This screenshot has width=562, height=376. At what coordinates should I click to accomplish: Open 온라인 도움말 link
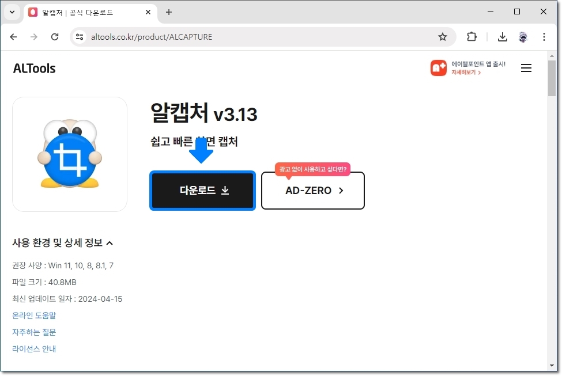(x=34, y=316)
